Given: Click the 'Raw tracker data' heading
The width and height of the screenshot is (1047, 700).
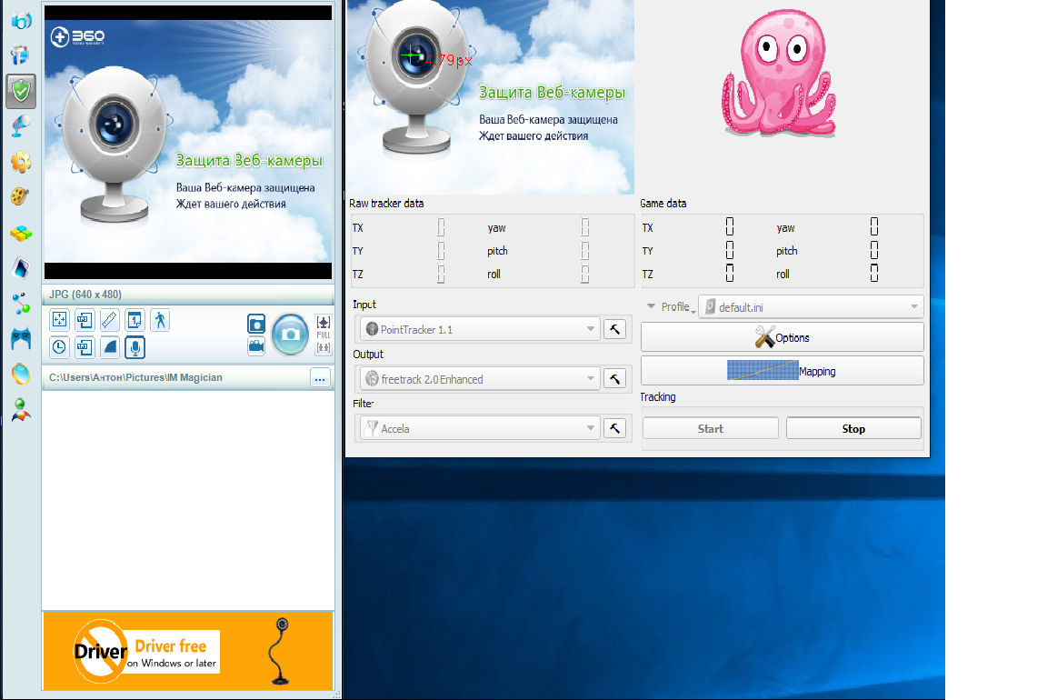Looking at the screenshot, I should [386, 204].
